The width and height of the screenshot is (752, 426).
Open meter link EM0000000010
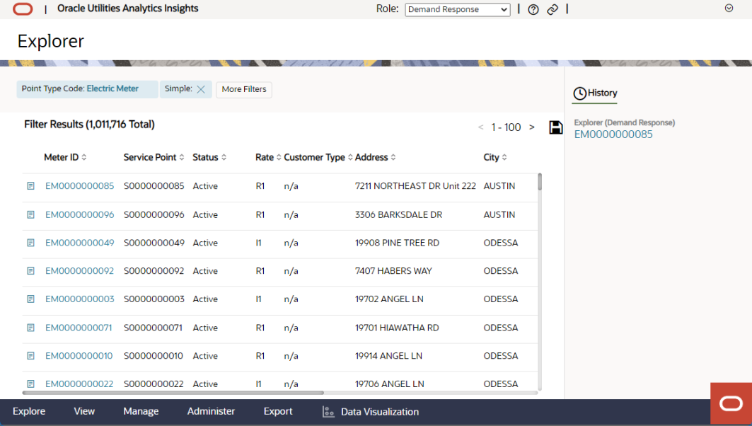(79, 356)
